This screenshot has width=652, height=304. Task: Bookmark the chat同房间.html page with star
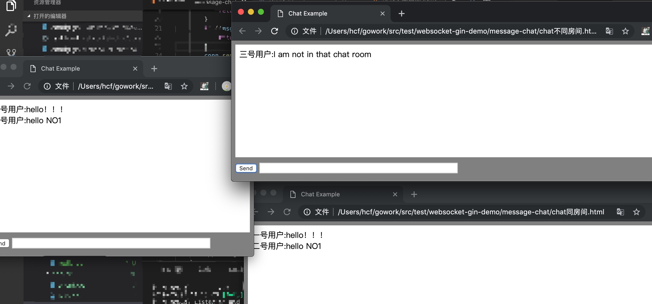coord(636,212)
